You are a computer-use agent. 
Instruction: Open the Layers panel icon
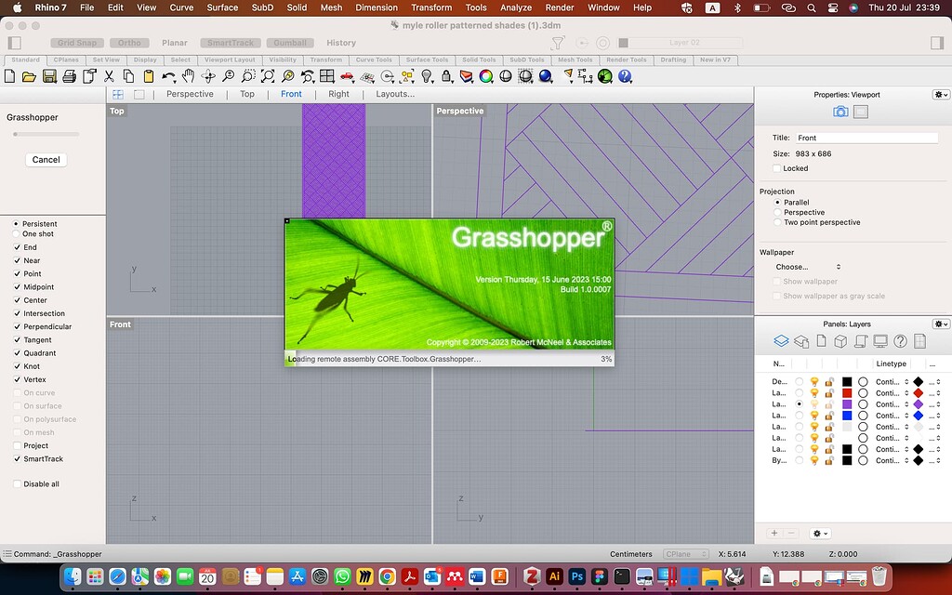point(781,341)
